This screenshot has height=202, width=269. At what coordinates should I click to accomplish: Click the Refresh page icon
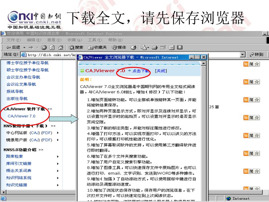pos(52,47)
